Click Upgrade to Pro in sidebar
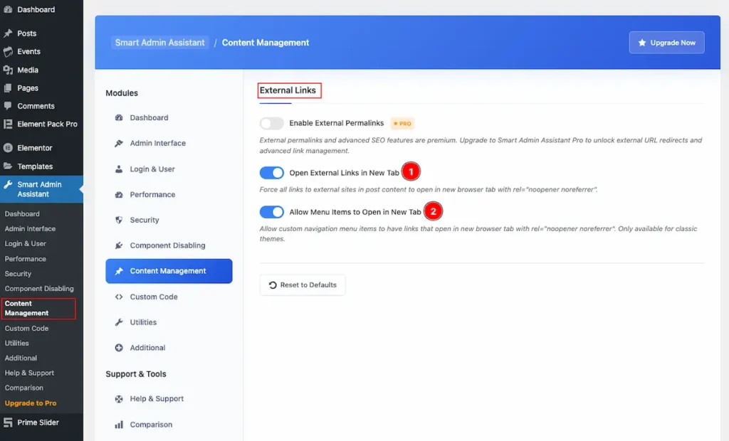Viewport: 729px width, 441px height. point(31,403)
